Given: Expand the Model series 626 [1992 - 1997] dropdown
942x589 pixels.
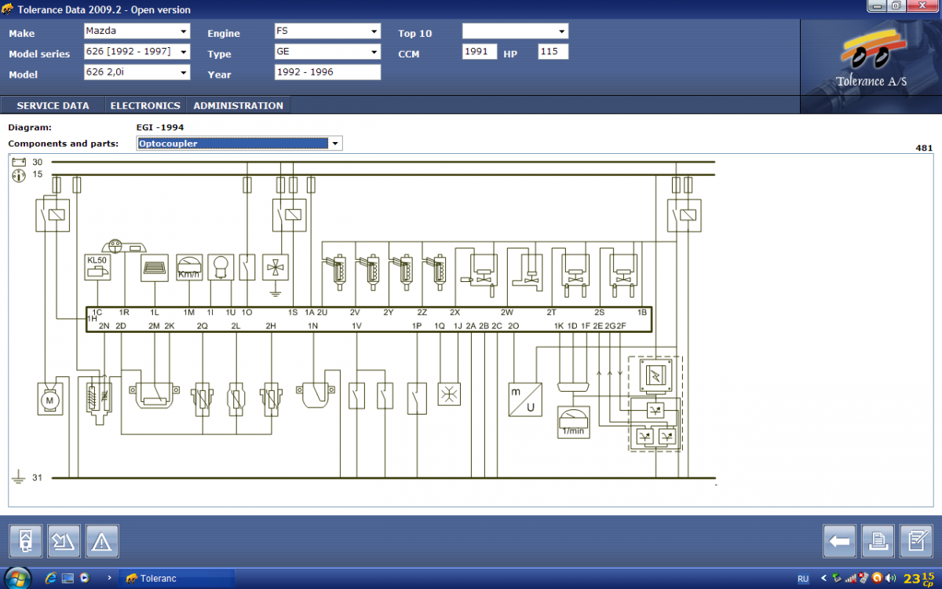Looking at the screenshot, I should pos(137,52).
